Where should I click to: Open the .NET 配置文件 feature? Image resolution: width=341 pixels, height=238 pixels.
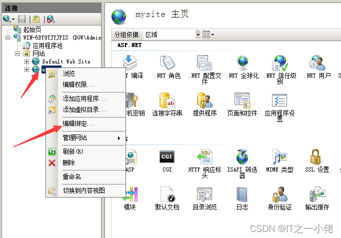(204, 69)
